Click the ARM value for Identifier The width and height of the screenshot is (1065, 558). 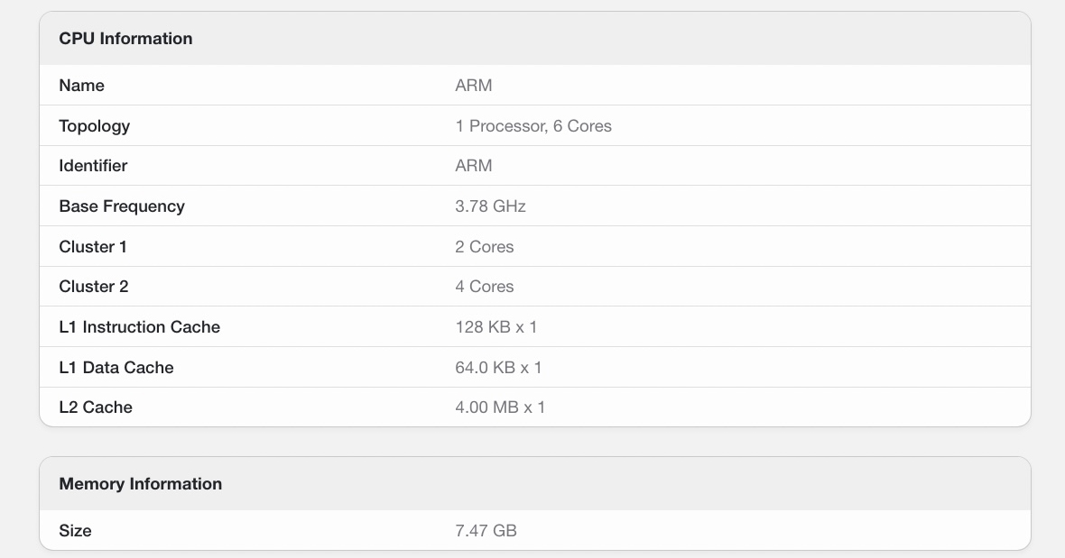point(474,166)
